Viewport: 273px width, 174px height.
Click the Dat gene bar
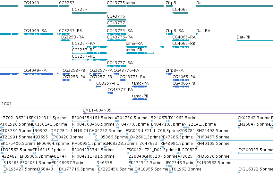coord(235,6)
